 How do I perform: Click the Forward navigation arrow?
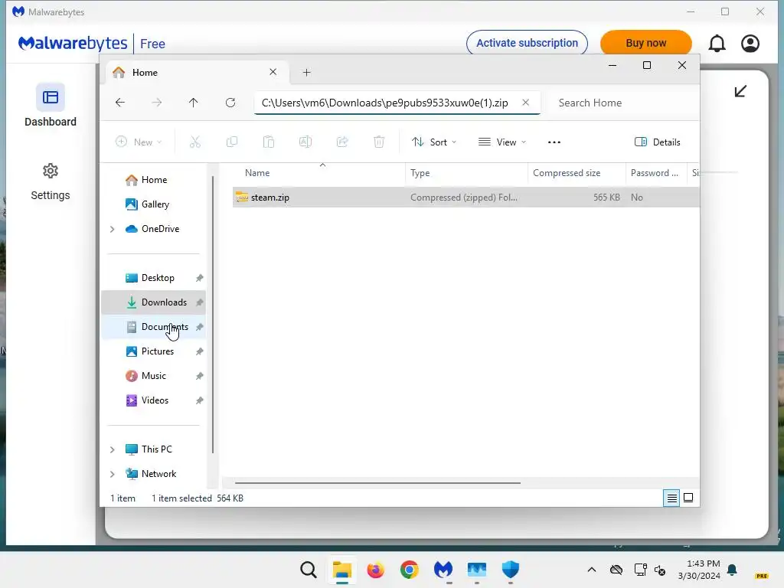[x=156, y=103]
